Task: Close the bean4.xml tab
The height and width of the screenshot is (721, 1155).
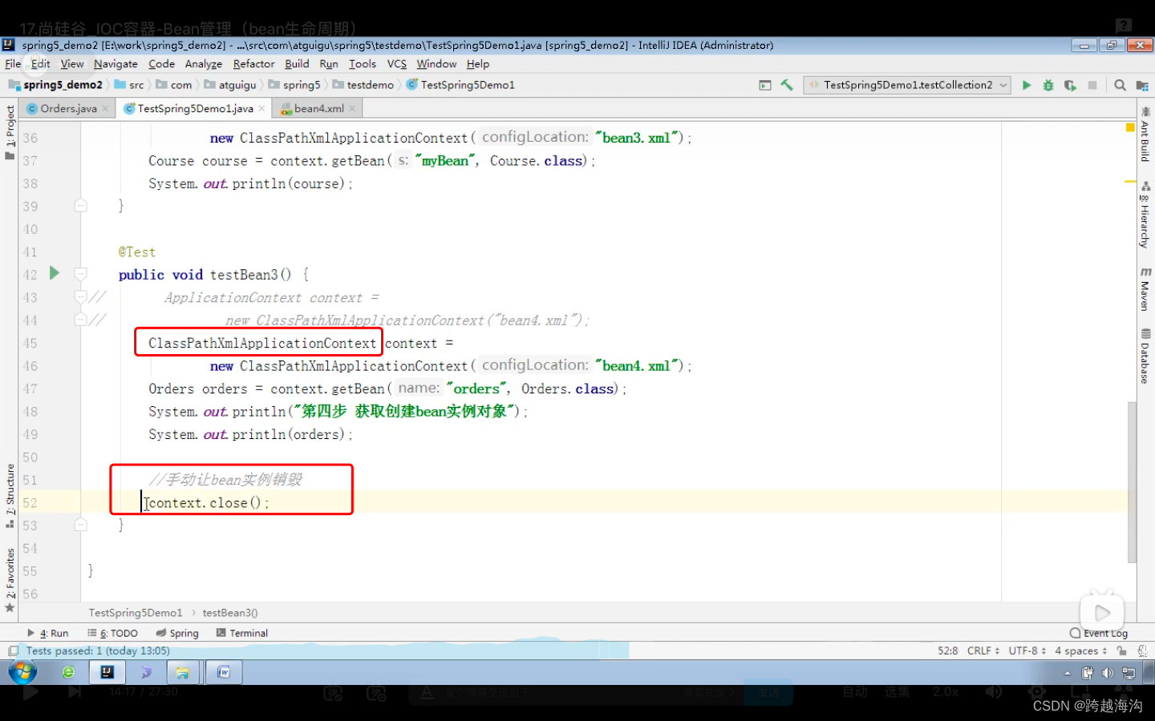Action: coord(351,109)
